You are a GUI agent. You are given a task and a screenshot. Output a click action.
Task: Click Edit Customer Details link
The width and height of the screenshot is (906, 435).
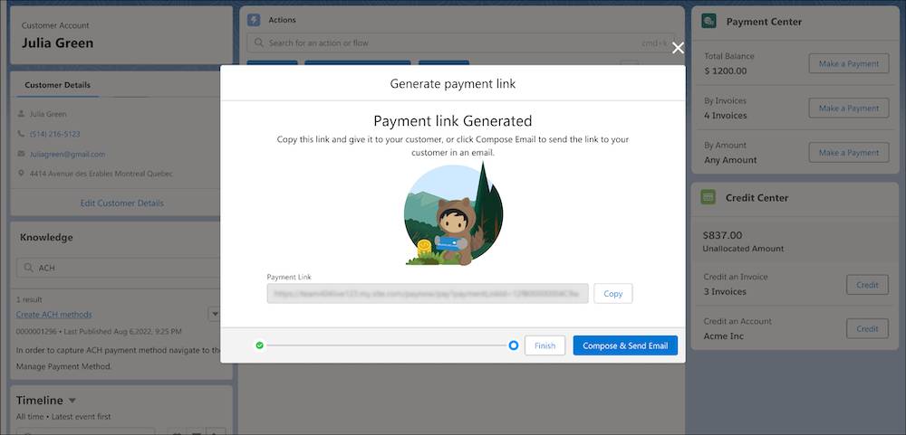[122, 203]
